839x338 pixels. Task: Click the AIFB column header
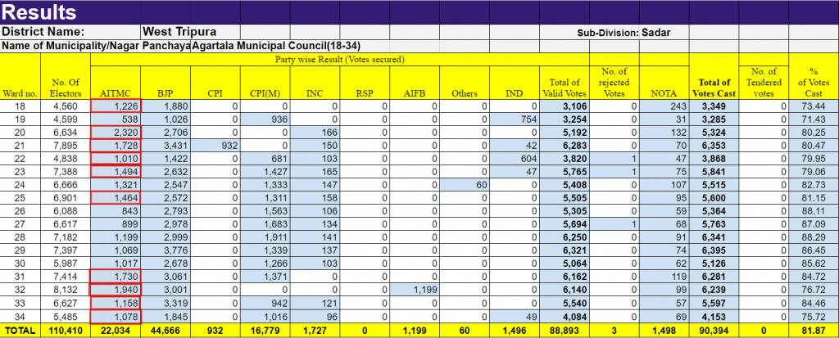415,83
